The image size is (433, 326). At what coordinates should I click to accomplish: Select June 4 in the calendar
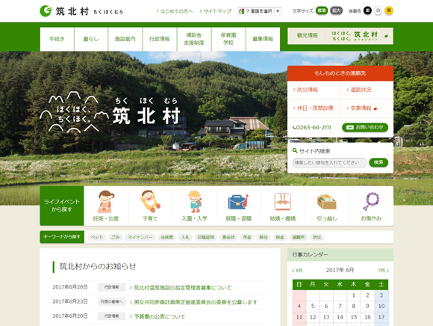(299, 306)
